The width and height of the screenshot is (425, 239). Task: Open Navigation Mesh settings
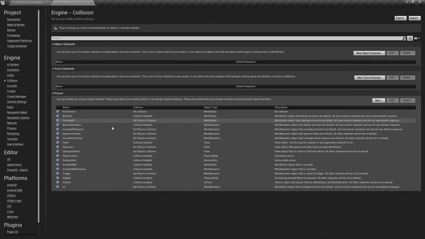coord(17,113)
